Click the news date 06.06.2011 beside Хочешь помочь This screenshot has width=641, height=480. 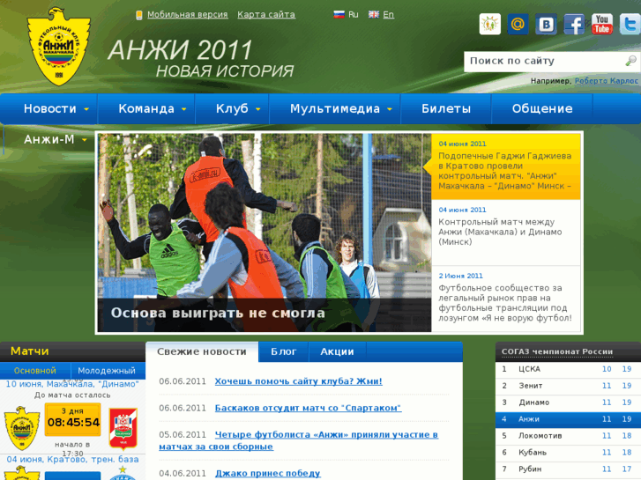pyautogui.click(x=183, y=381)
